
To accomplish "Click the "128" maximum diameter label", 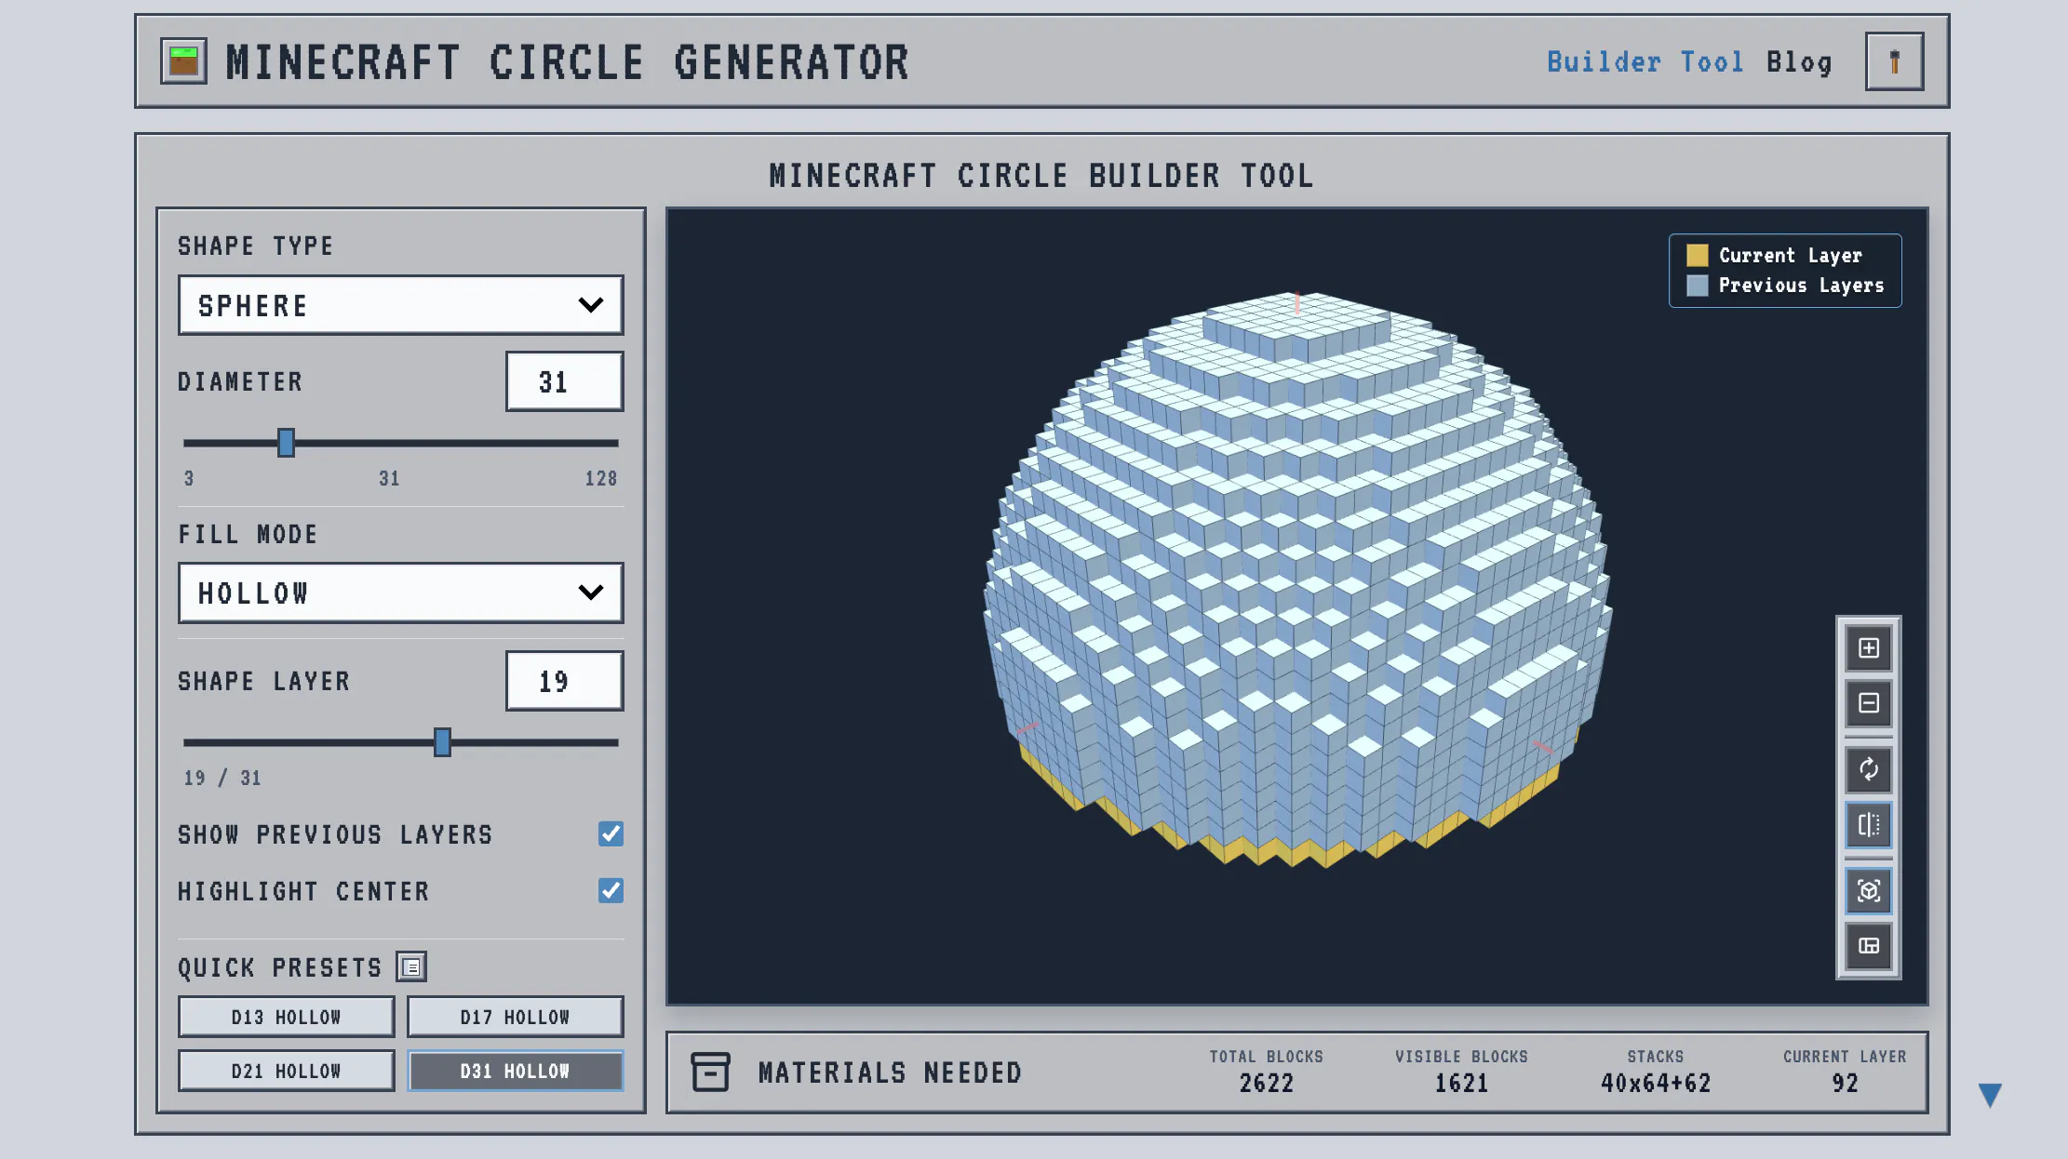I will (x=601, y=478).
